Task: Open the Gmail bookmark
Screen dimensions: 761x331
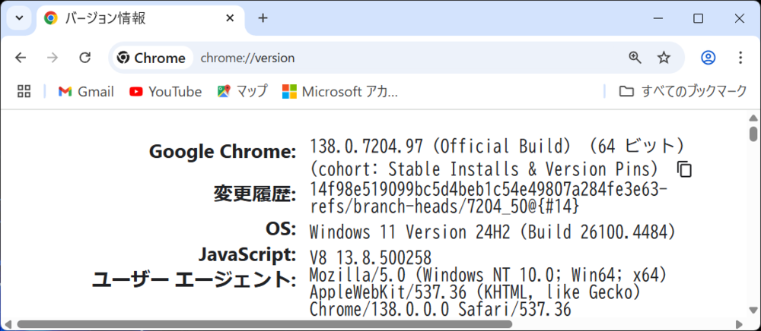Action: (86, 91)
